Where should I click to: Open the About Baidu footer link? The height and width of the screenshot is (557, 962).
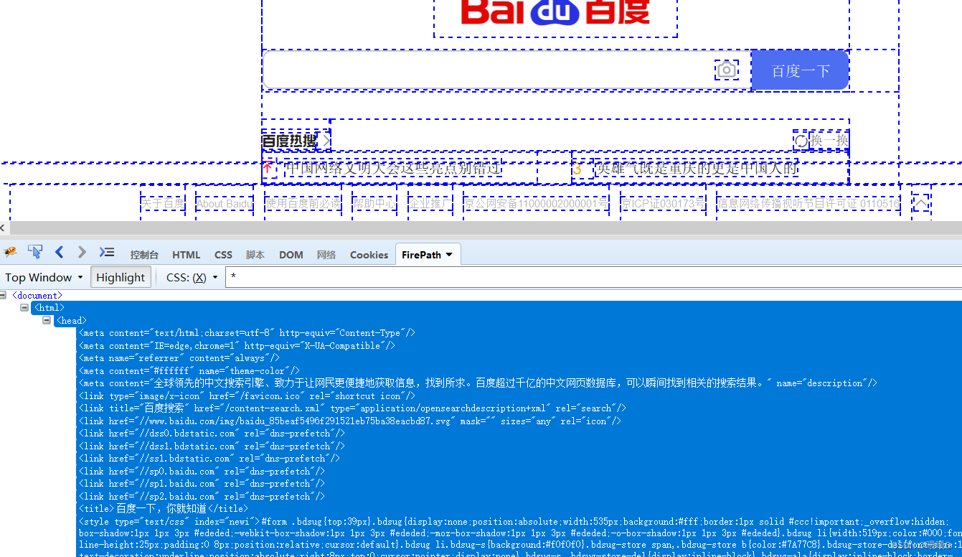(225, 204)
